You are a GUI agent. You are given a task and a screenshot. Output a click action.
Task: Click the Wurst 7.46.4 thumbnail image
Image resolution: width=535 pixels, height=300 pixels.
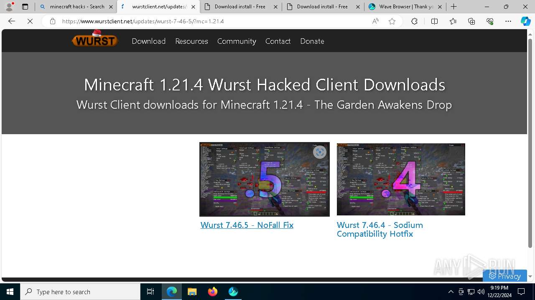coord(401,179)
